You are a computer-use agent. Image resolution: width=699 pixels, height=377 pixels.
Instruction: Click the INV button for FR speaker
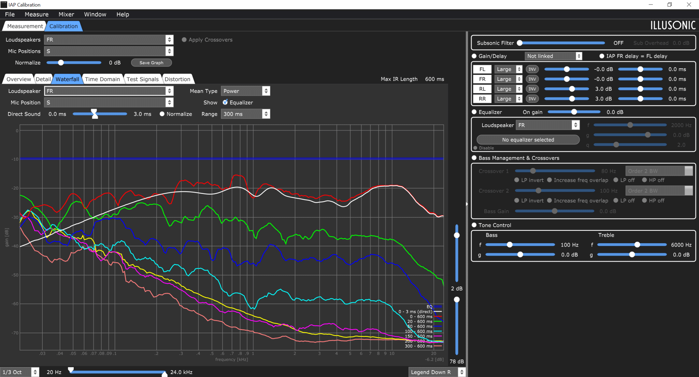pyautogui.click(x=532, y=79)
